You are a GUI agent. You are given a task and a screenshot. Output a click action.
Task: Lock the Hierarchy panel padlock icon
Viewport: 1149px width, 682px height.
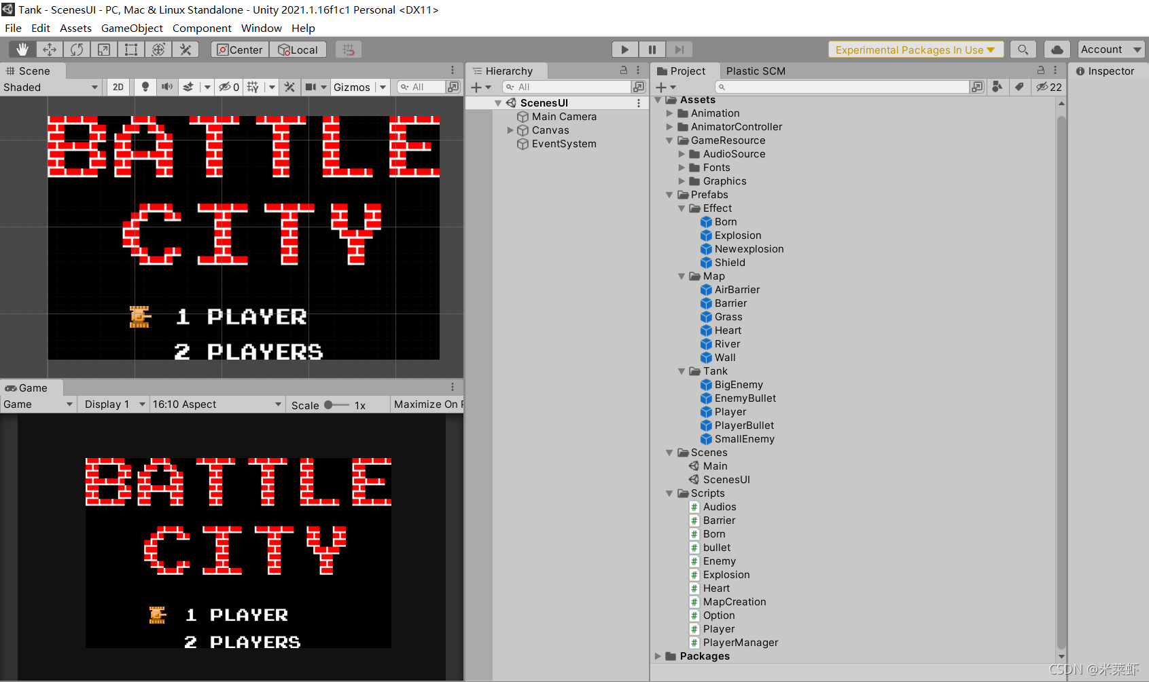(x=624, y=71)
